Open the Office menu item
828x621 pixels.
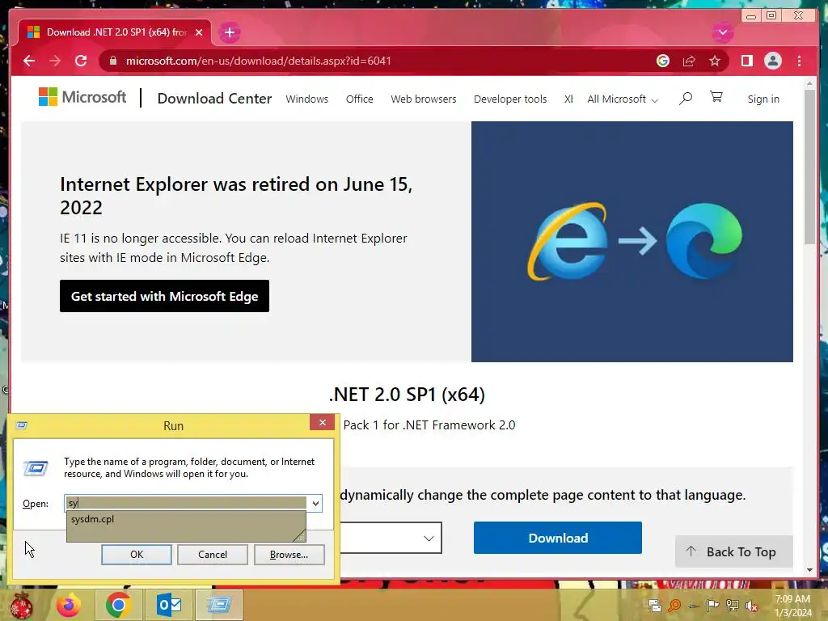pyautogui.click(x=359, y=99)
